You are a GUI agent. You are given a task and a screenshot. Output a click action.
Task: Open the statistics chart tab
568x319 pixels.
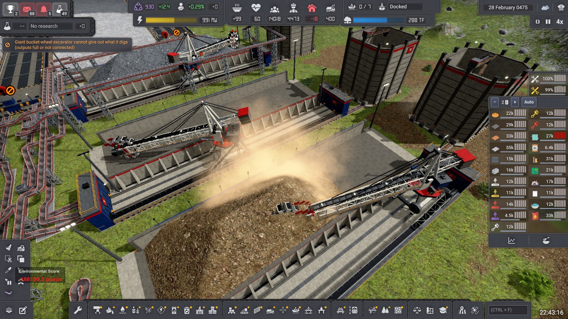pyautogui.click(x=511, y=241)
